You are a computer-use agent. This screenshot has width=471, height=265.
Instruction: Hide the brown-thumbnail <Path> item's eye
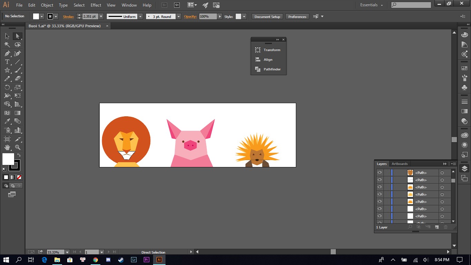pyautogui.click(x=380, y=173)
